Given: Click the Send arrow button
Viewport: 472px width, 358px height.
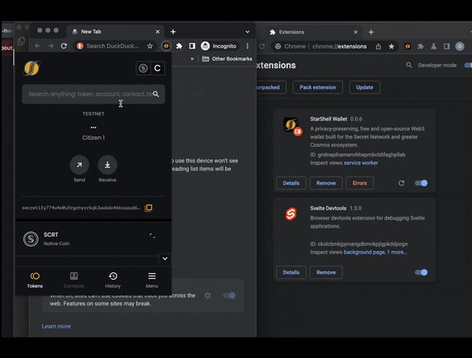Looking at the screenshot, I should pos(79,165).
